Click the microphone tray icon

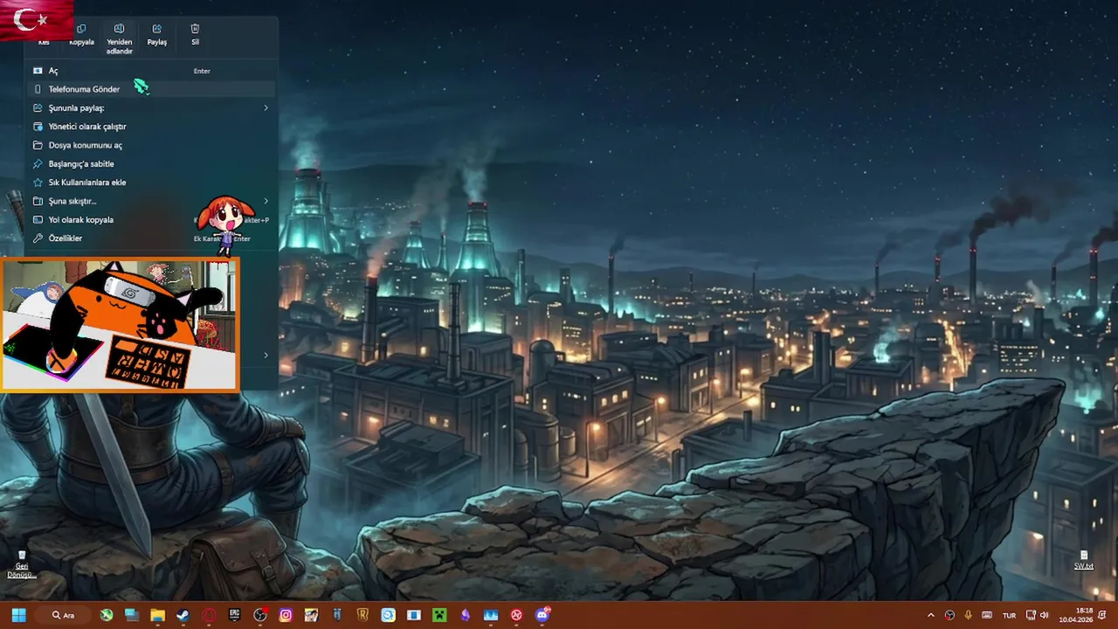click(968, 615)
